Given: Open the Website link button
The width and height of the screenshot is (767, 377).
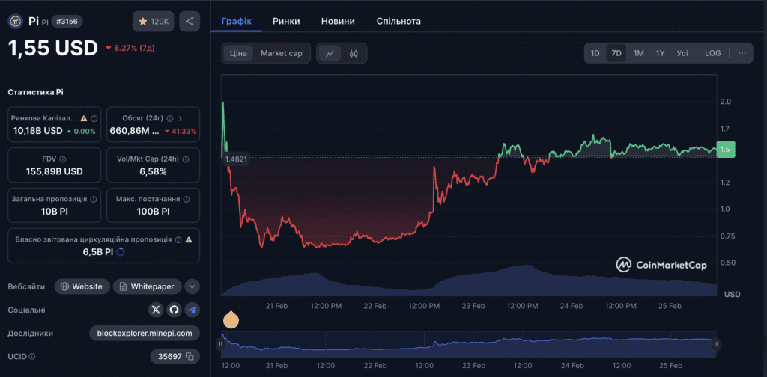Looking at the screenshot, I should (82, 286).
